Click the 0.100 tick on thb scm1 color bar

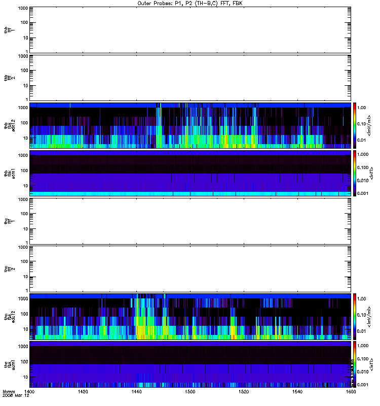pos(363,167)
